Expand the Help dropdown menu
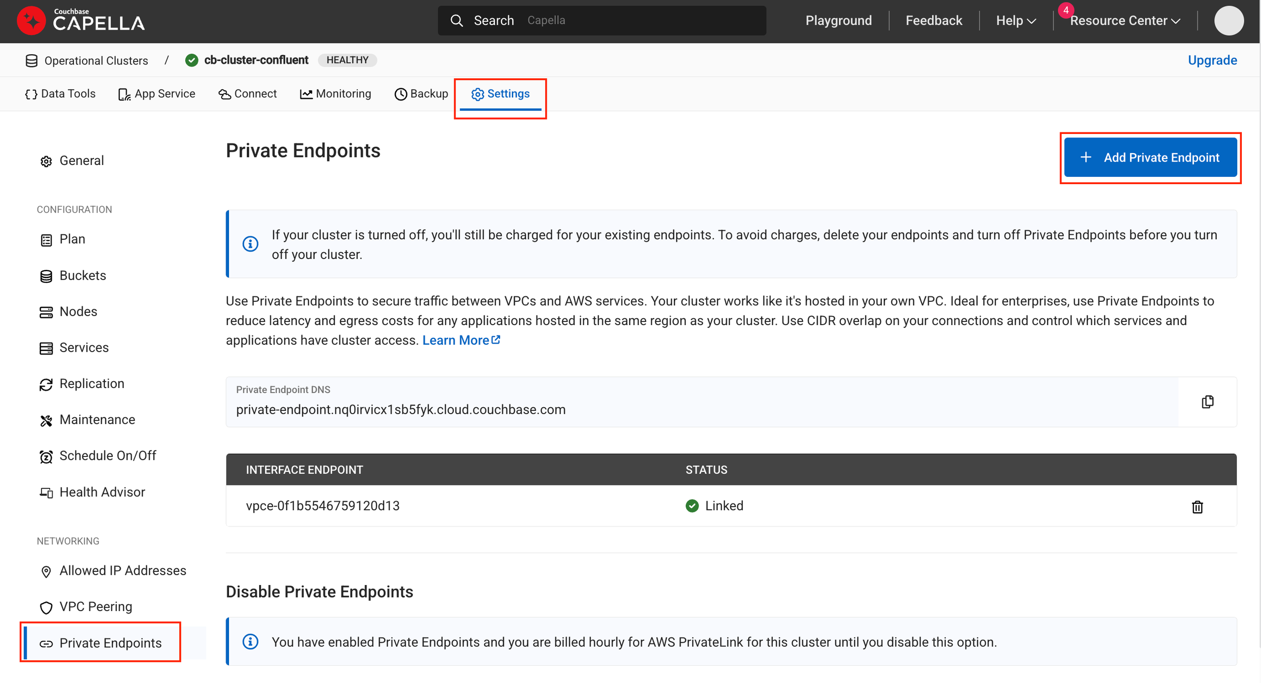1261x683 pixels. 1016,21
